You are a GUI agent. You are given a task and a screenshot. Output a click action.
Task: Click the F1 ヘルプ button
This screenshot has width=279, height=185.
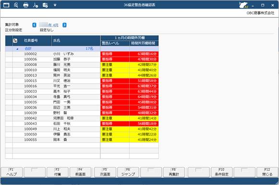pos(12,172)
